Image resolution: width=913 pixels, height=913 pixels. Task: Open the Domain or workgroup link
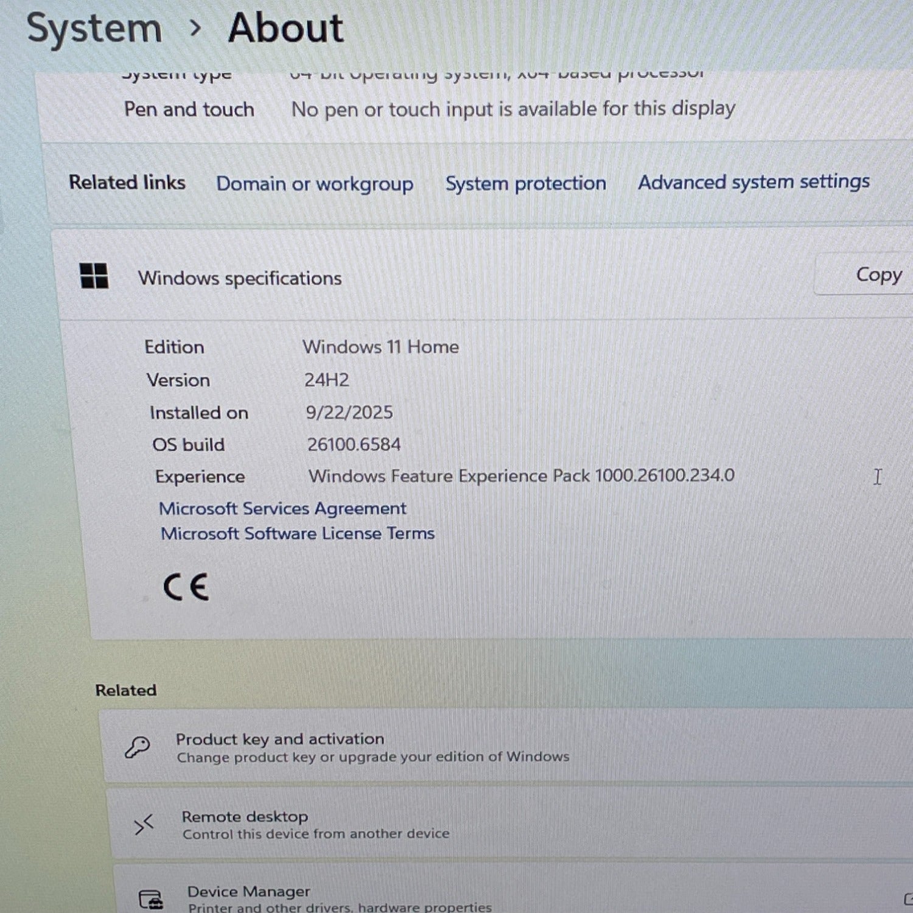point(315,184)
